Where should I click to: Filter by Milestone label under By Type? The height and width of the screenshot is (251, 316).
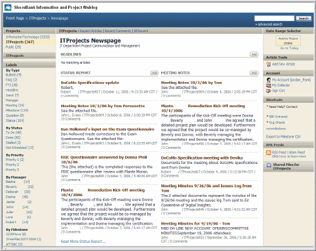(17, 110)
